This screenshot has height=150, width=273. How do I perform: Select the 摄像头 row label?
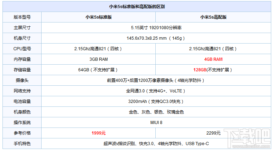click(22, 80)
